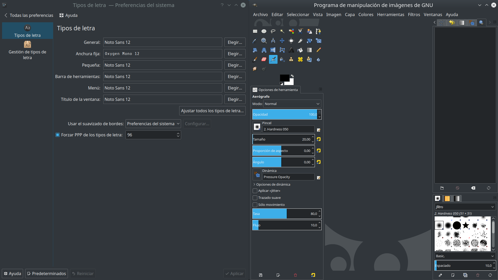498x280 pixels.
Task: Select the Rectangle Select tool
Action: coord(255,31)
